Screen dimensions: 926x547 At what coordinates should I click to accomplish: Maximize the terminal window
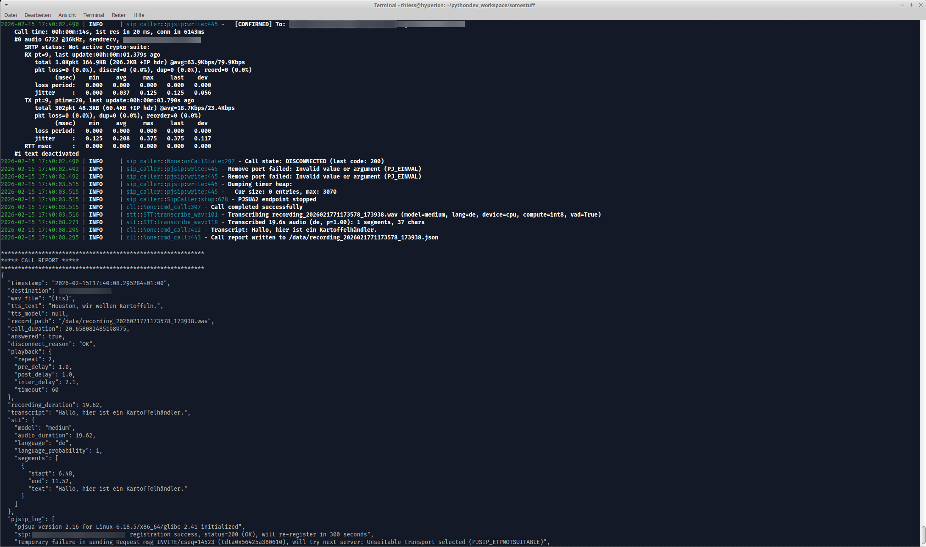click(912, 5)
